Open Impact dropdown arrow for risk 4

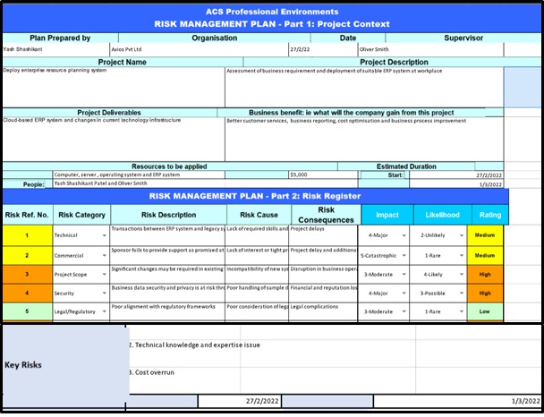[404, 294]
